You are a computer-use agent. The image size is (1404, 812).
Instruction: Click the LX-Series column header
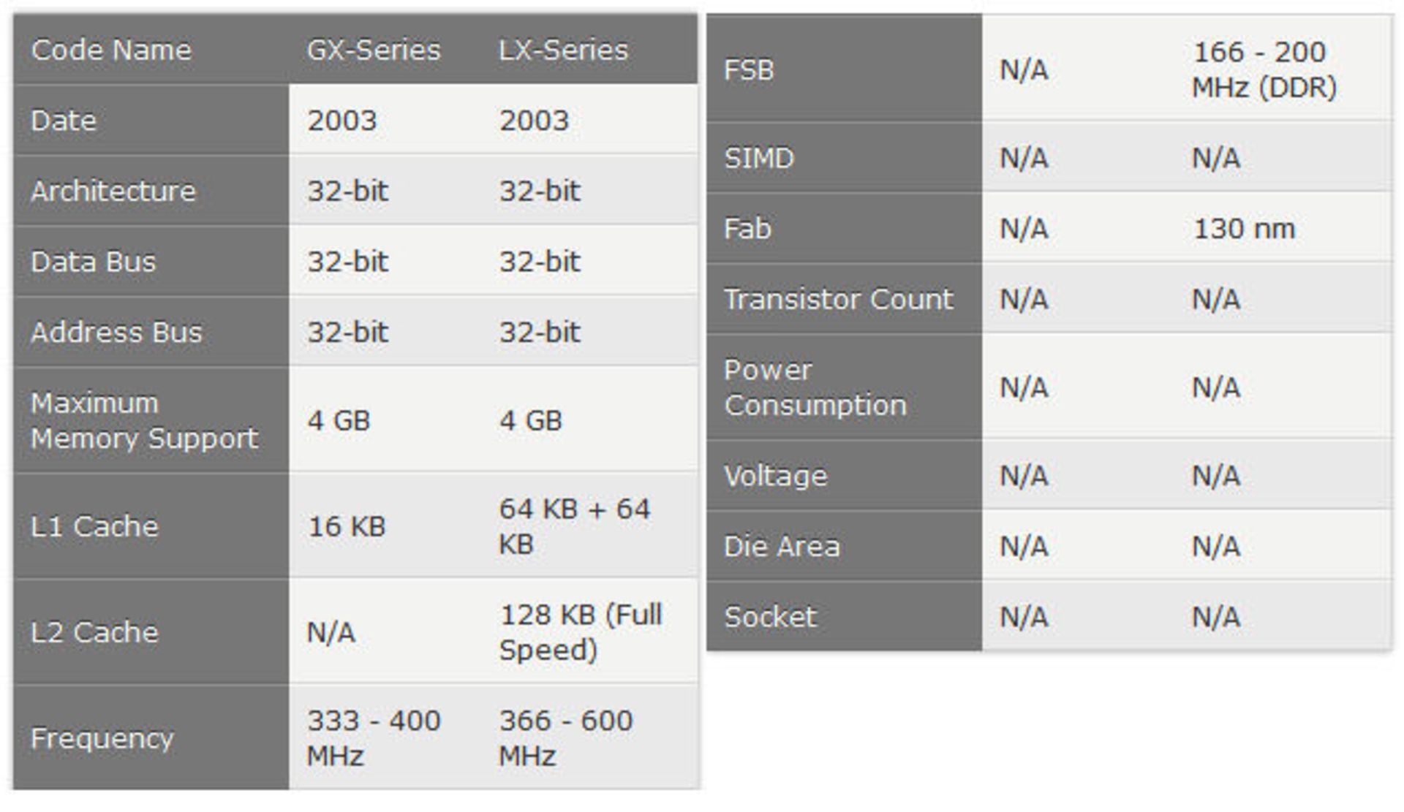pos(563,50)
